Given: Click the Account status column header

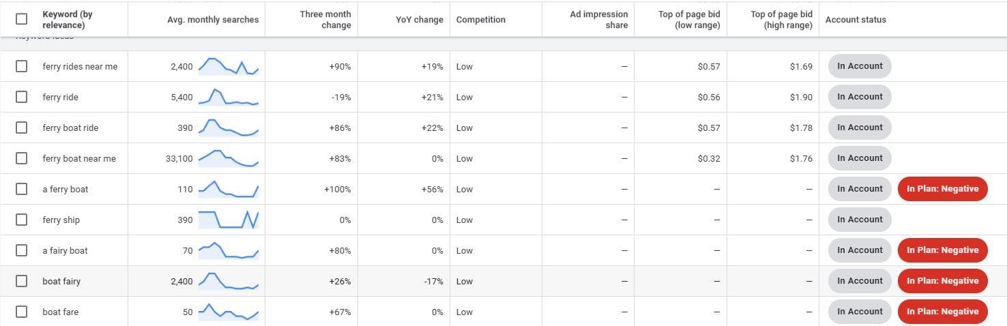Looking at the screenshot, I should pos(856,20).
